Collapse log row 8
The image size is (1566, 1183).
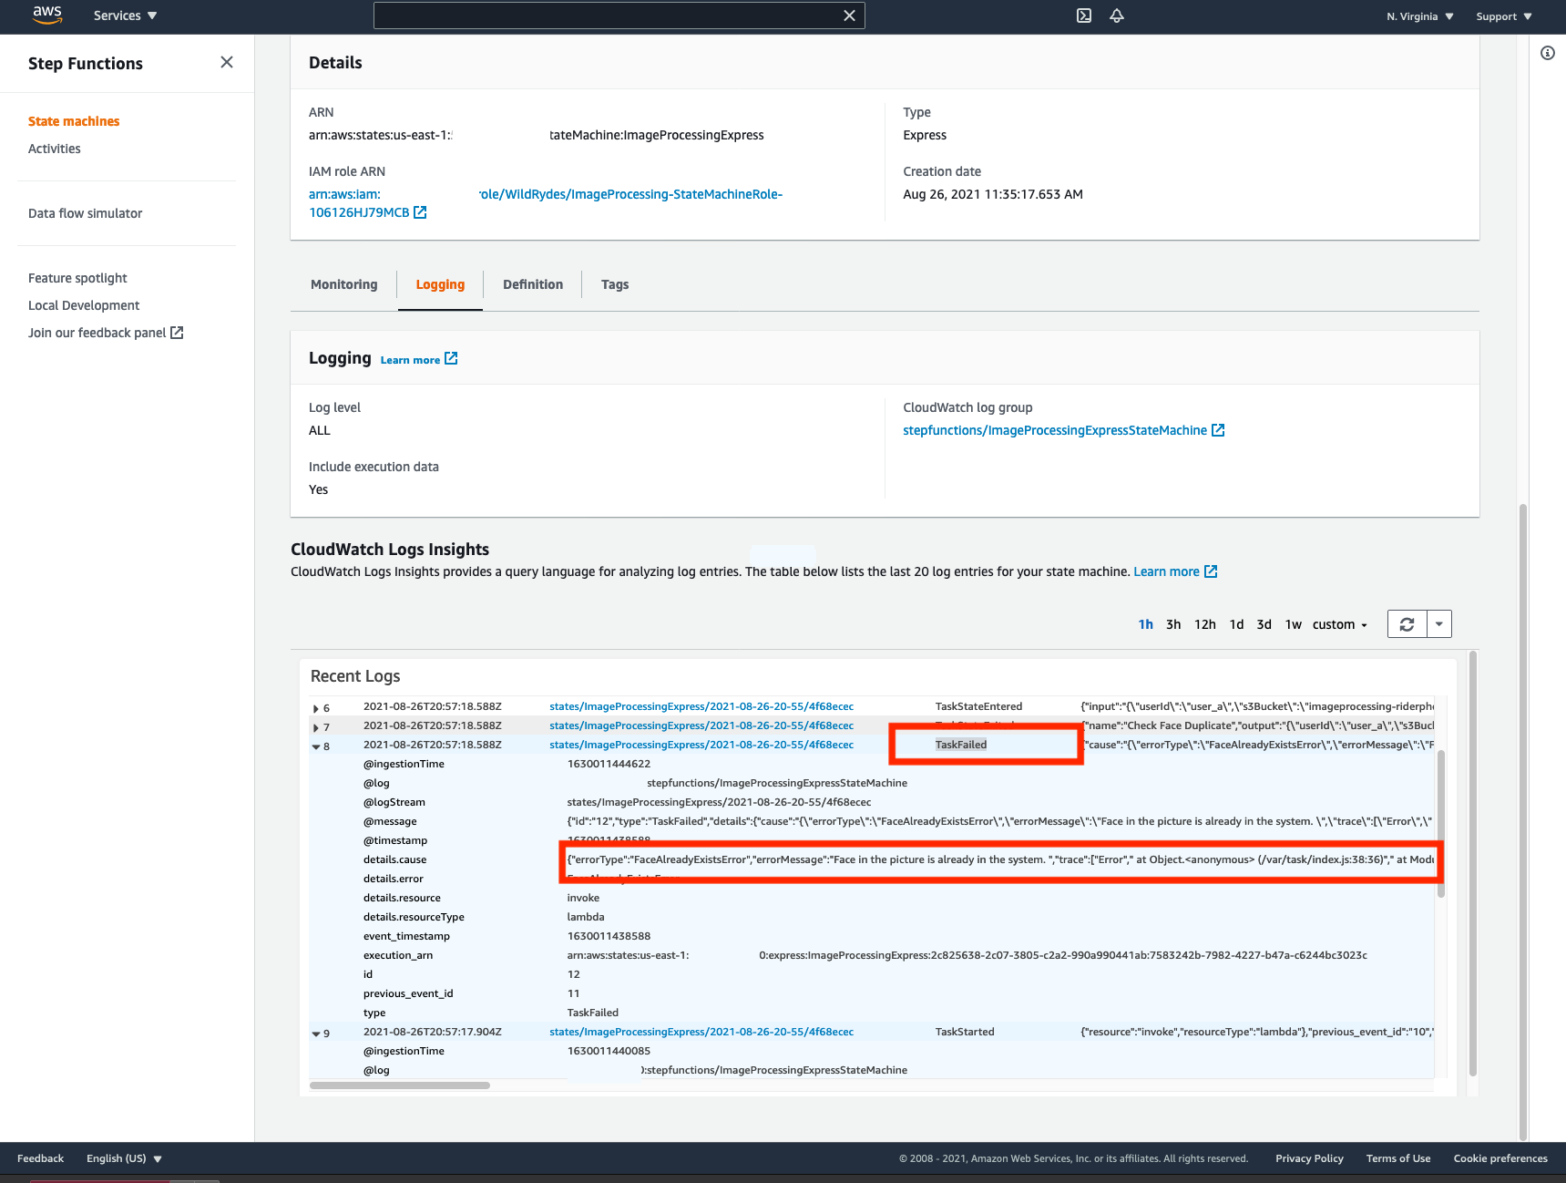click(316, 746)
